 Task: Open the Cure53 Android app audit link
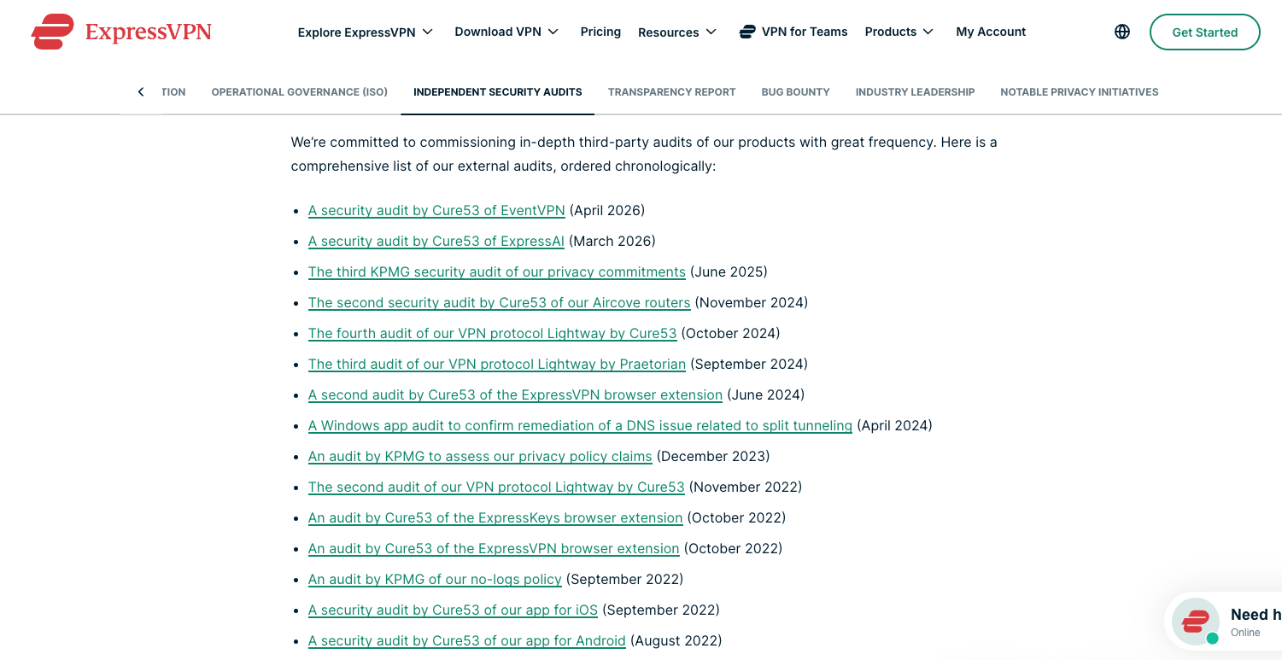click(x=467, y=640)
